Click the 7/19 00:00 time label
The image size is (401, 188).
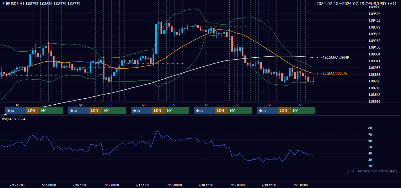click(x=237, y=185)
